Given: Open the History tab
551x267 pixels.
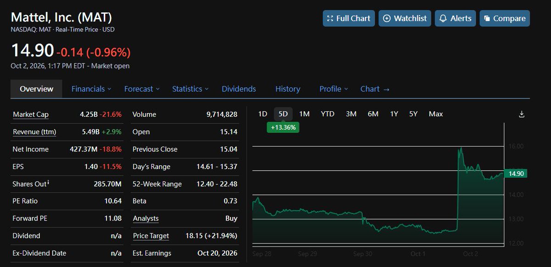Looking at the screenshot, I should (x=287, y=89).
